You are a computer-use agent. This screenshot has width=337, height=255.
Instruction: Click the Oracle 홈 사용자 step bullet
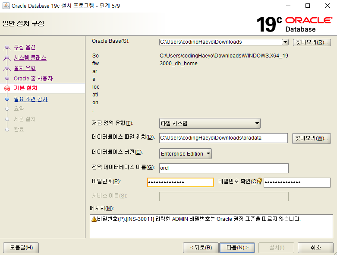[7, 78]
